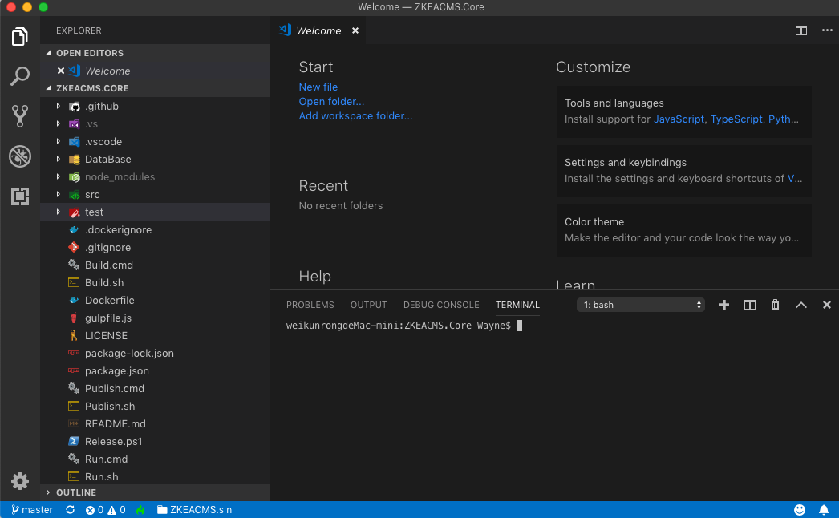The height and width of the screenshot is (518, 839).
Task: Open the Build.sh file
Action: point(155,283)
